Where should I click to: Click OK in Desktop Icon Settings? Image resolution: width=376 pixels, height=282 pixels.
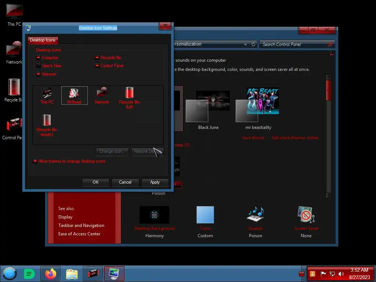(x=95, y=182)
